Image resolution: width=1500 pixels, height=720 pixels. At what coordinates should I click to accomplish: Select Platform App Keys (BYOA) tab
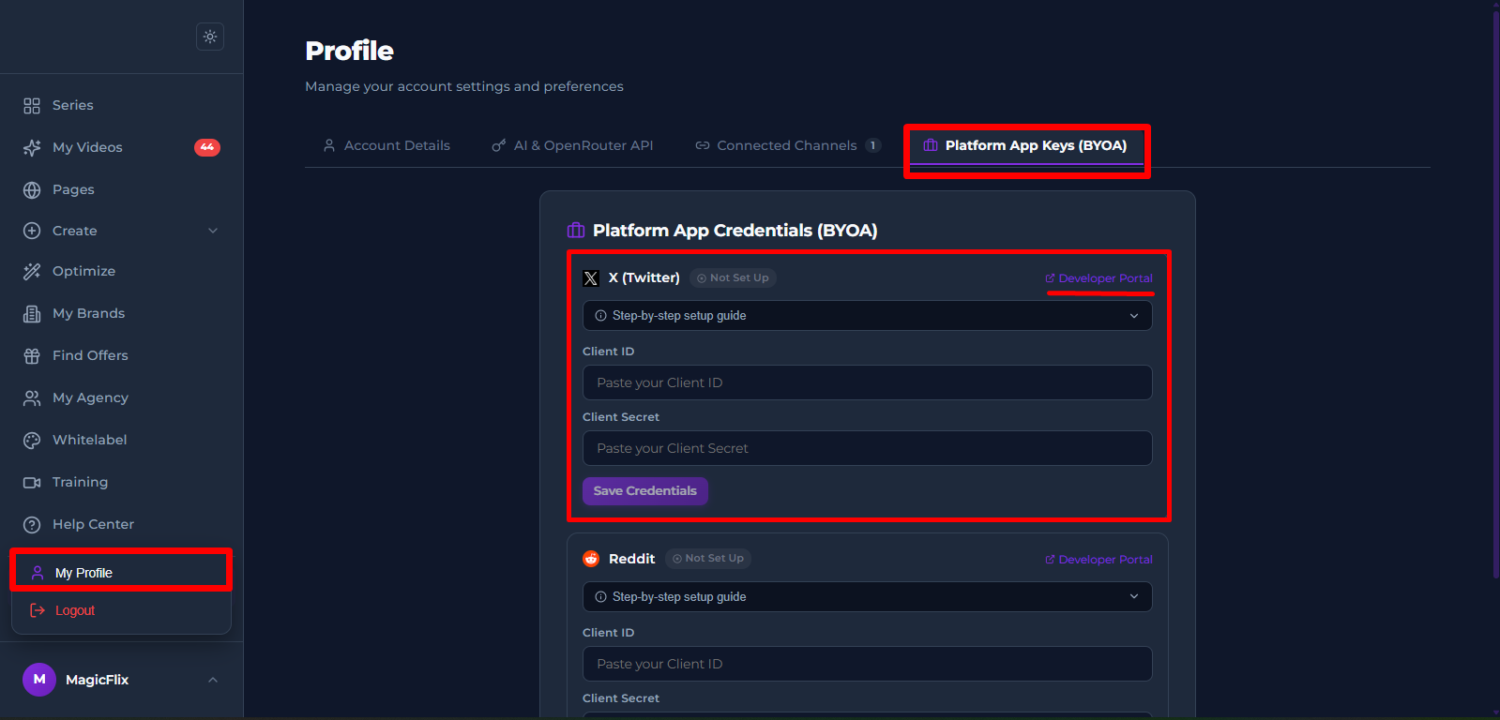[1026, 145]
